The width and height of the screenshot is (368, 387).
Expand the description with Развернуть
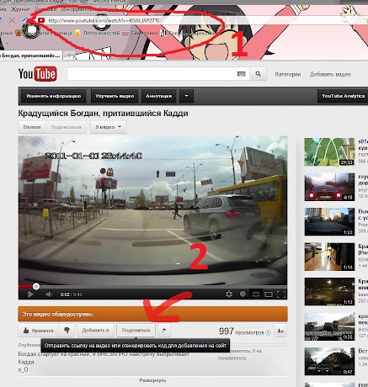tap(152, 380)
